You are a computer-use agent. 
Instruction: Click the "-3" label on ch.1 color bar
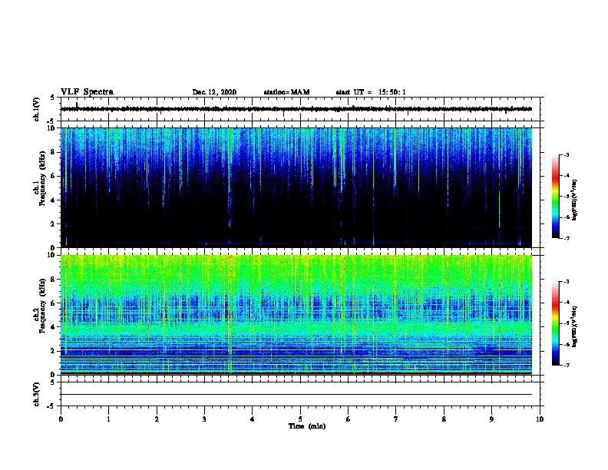coord(566,154)
